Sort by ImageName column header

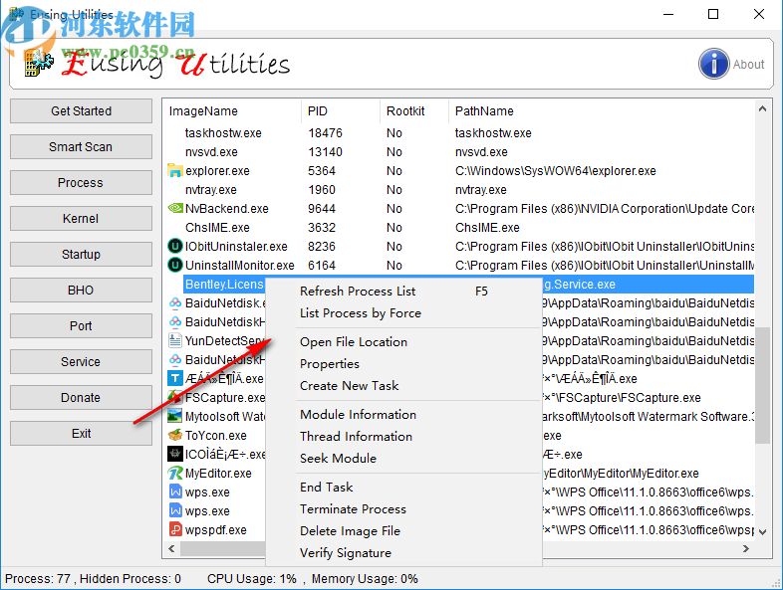232,110
